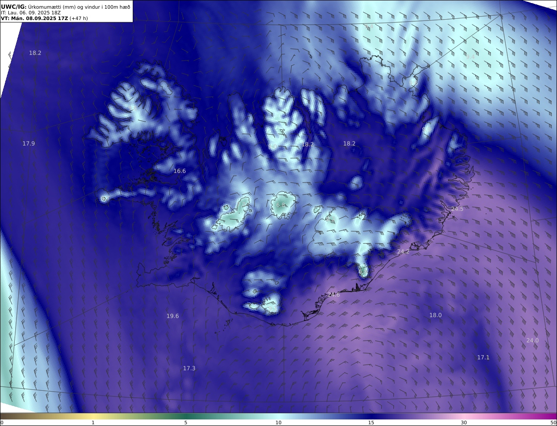Click the 19.6 value label on the map

click(x=173, y=316)
